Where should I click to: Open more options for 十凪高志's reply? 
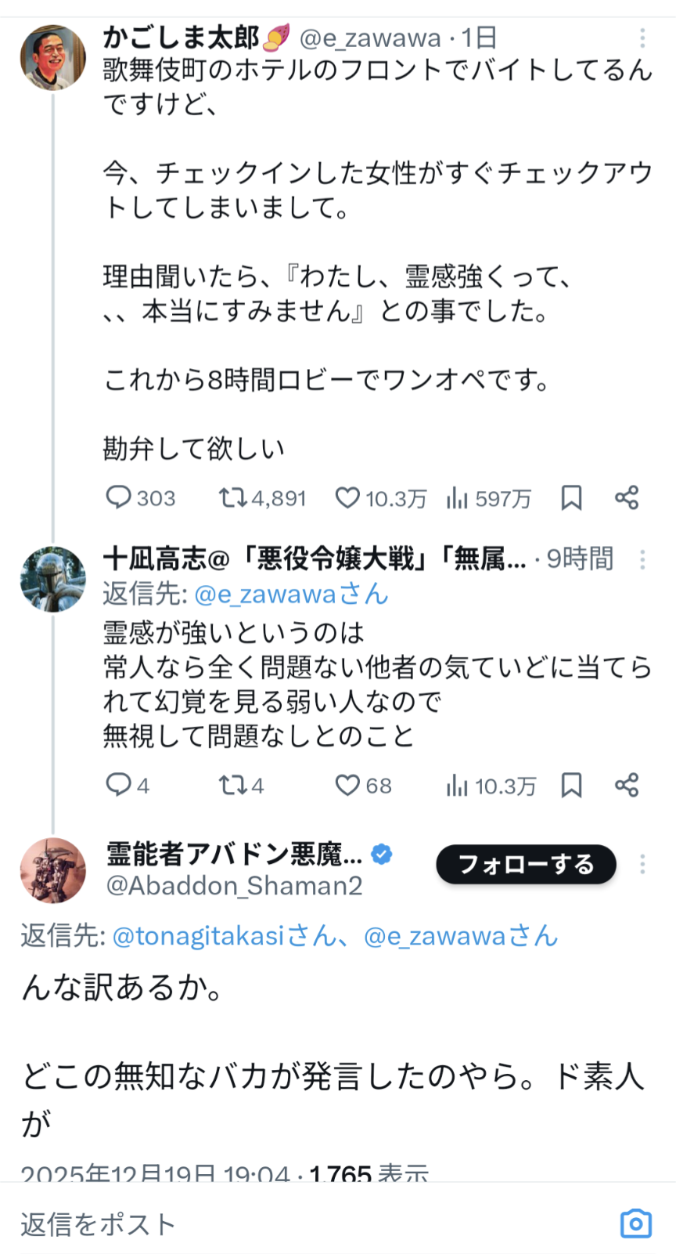(x=642, y=559)
